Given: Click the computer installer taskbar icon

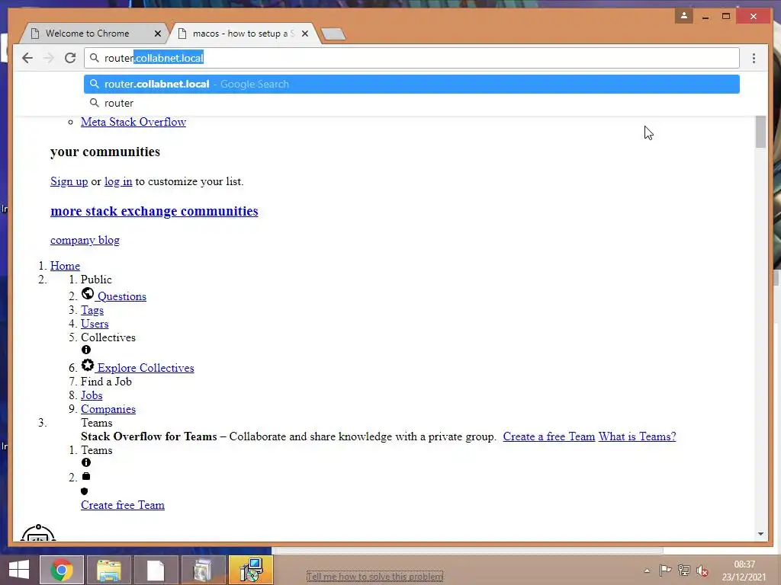Looking at the screenshot, I should (x=250, y=570).
